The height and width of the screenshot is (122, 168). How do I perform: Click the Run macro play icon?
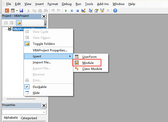coord(66,11)
